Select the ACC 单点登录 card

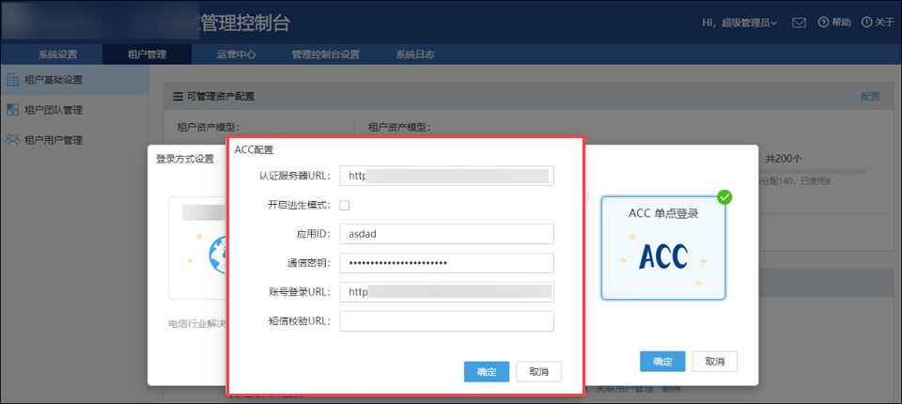[662, 247]
